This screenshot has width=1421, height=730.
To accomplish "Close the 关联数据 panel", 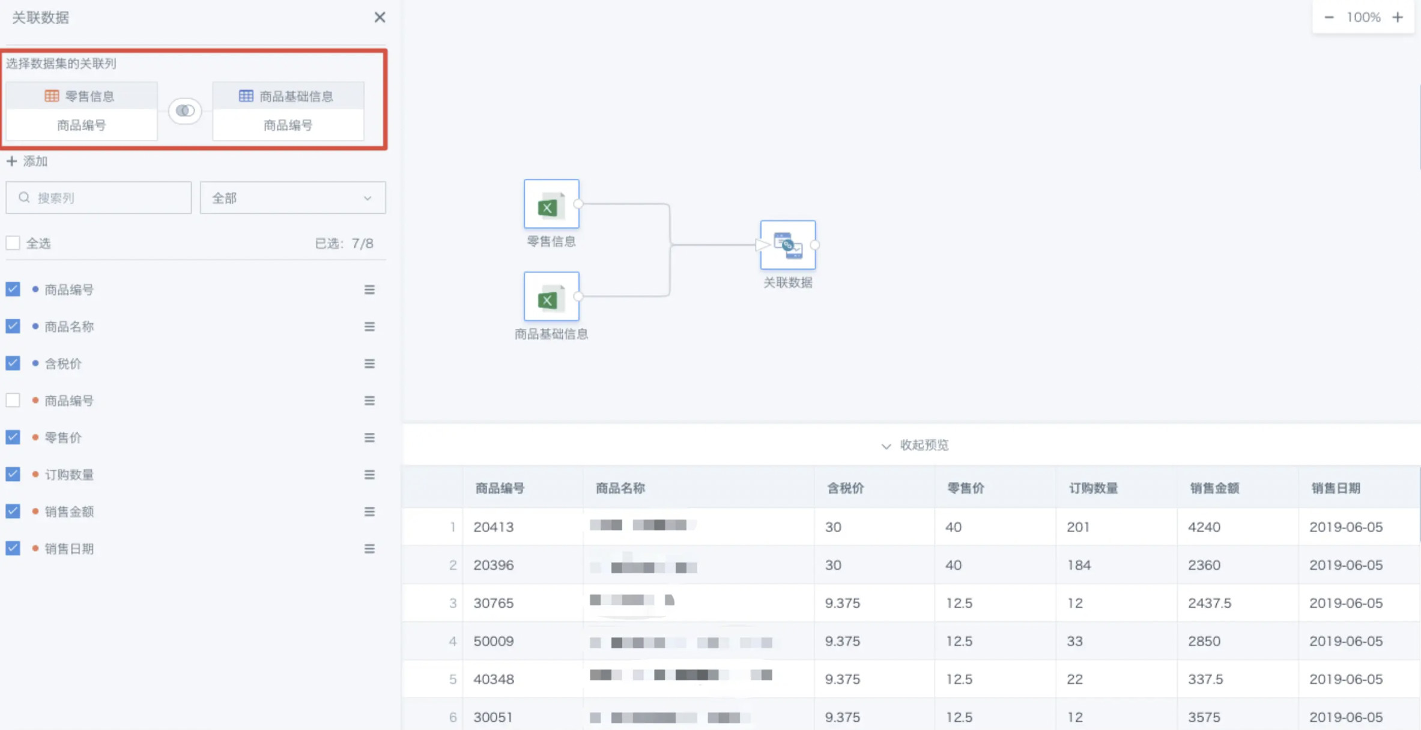I will 380,17.
